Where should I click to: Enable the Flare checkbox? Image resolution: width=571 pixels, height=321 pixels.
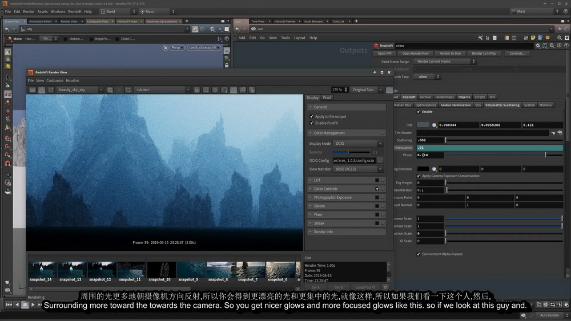click(x=377, y=215)
